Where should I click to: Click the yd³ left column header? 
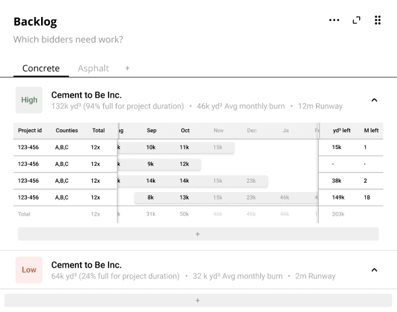[x=342, y=131]
